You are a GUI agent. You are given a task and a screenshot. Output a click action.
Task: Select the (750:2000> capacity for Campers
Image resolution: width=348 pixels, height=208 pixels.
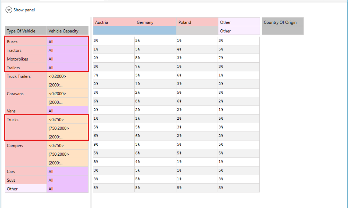(x=67, y=154)
